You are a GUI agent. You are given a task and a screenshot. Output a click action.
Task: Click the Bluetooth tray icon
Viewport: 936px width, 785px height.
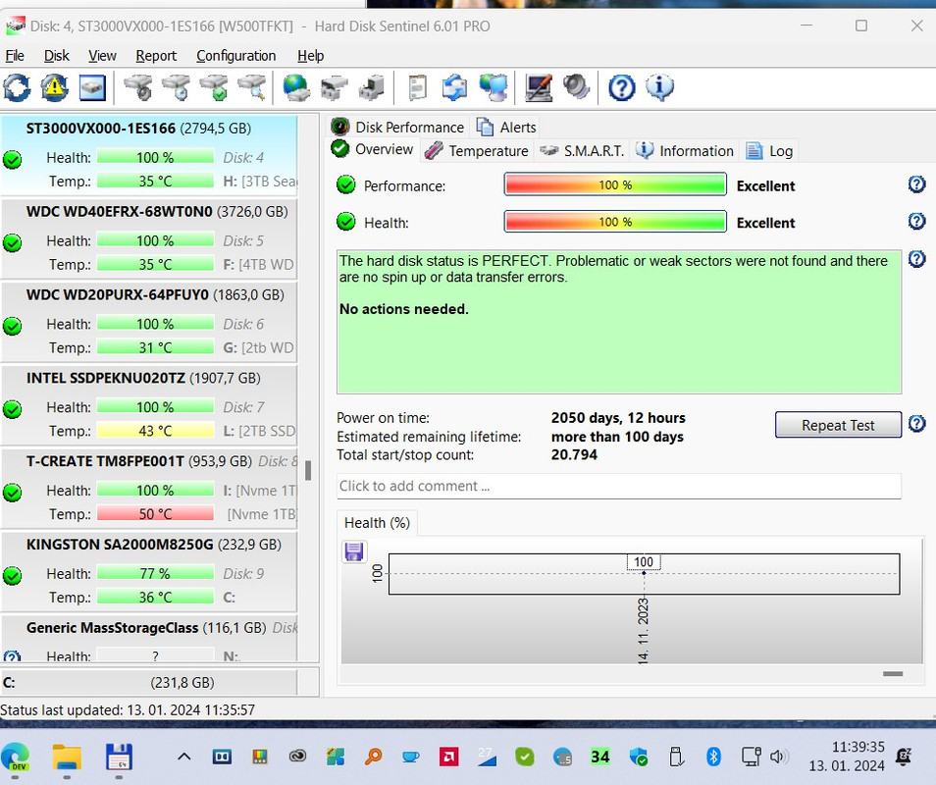tap(713, 757)
